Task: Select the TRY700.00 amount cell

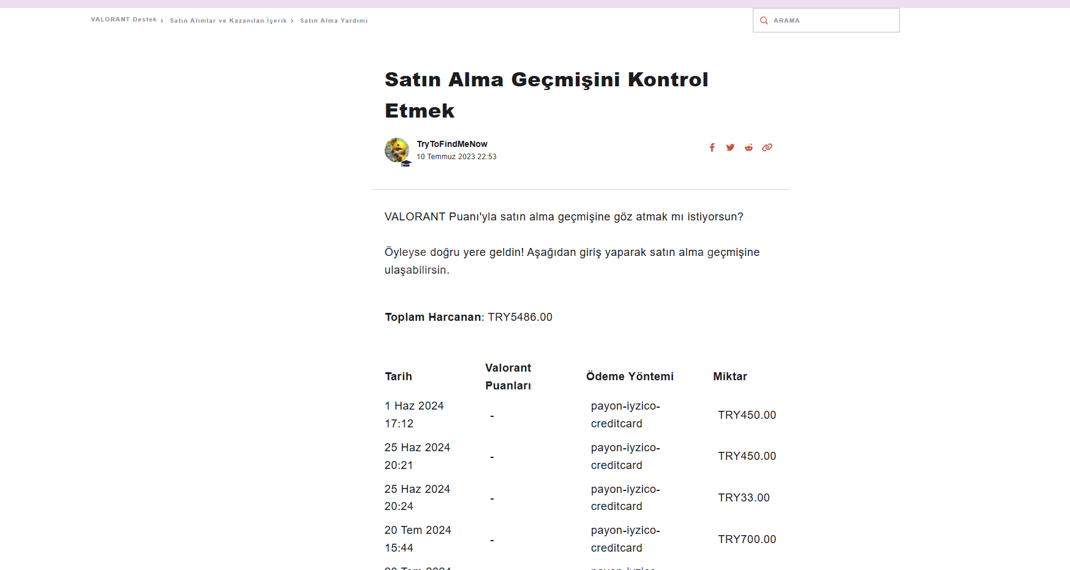Action: 747,539
